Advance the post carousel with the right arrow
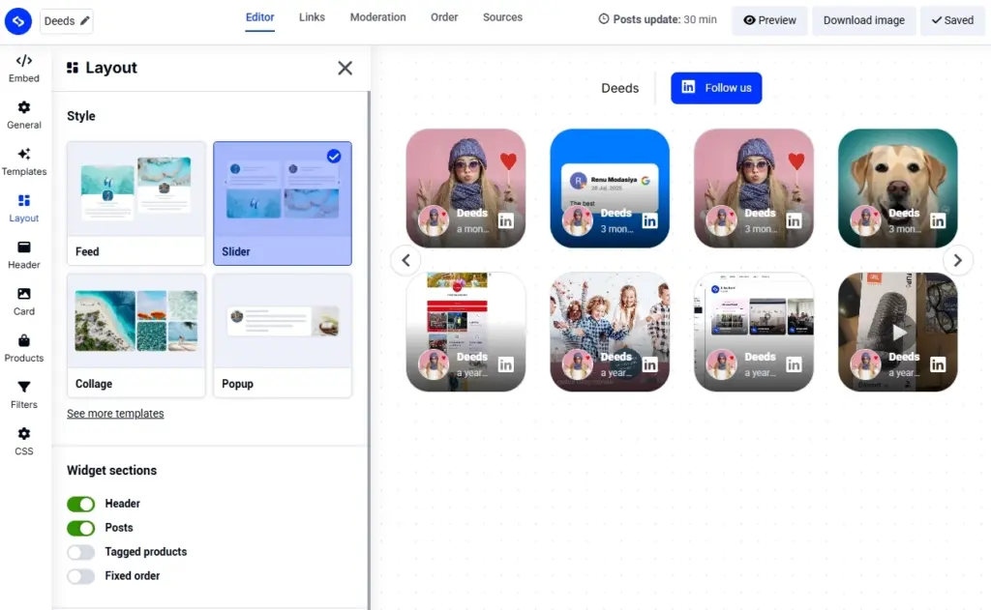 pos(958,260)
